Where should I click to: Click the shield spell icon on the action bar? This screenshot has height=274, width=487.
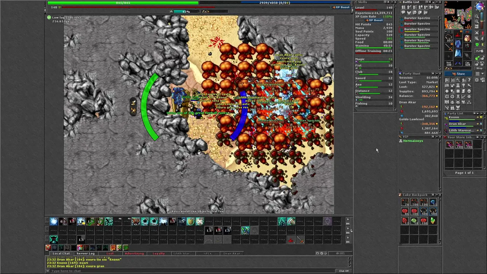[x=190, y=221]
